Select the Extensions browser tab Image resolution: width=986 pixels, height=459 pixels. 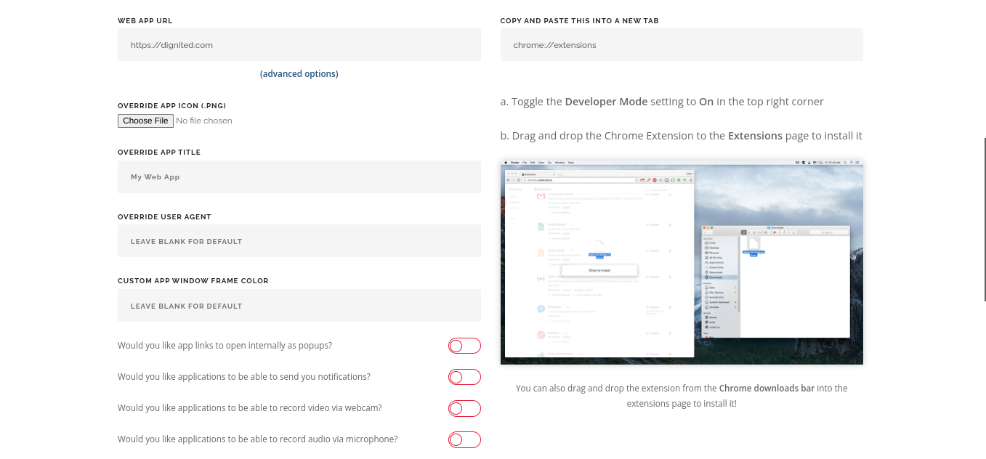coord(533,174)
